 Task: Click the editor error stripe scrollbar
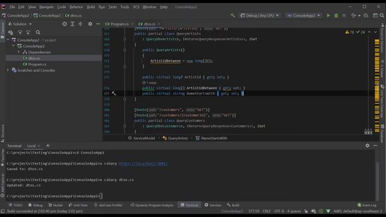(x=377, y=86)
